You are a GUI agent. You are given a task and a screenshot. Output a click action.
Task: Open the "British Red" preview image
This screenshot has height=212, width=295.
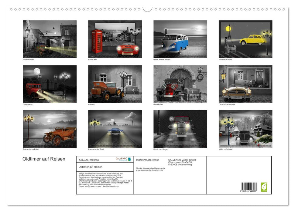(115, 39)
